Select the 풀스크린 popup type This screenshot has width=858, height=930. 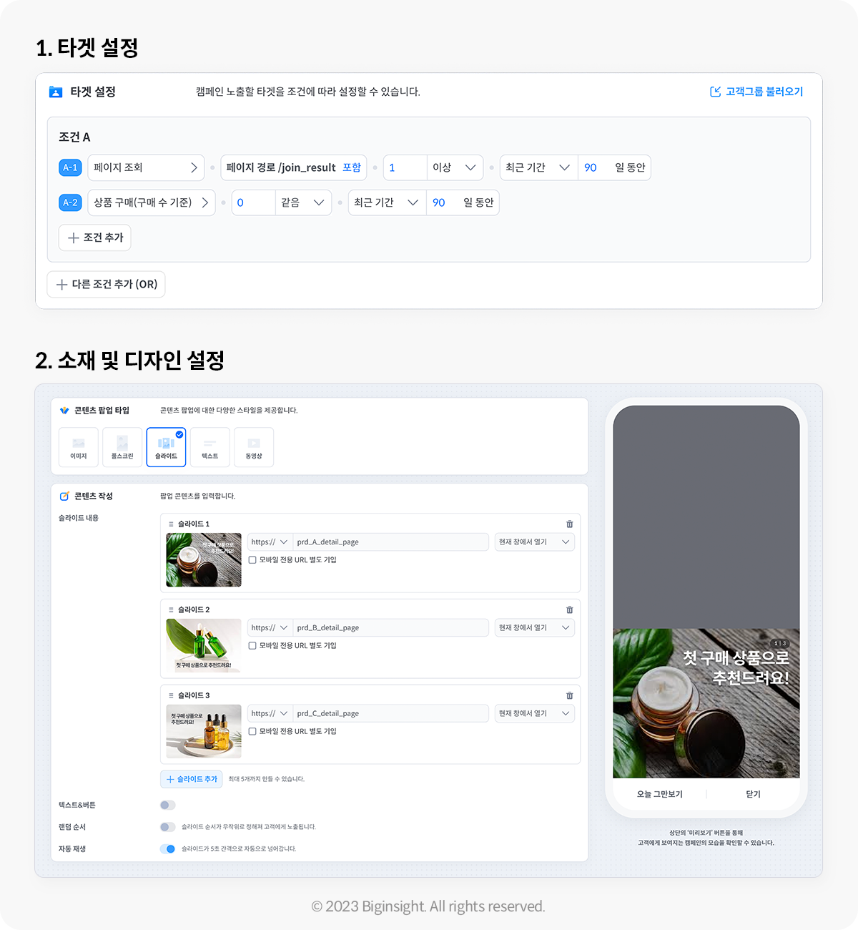(122, 447)
